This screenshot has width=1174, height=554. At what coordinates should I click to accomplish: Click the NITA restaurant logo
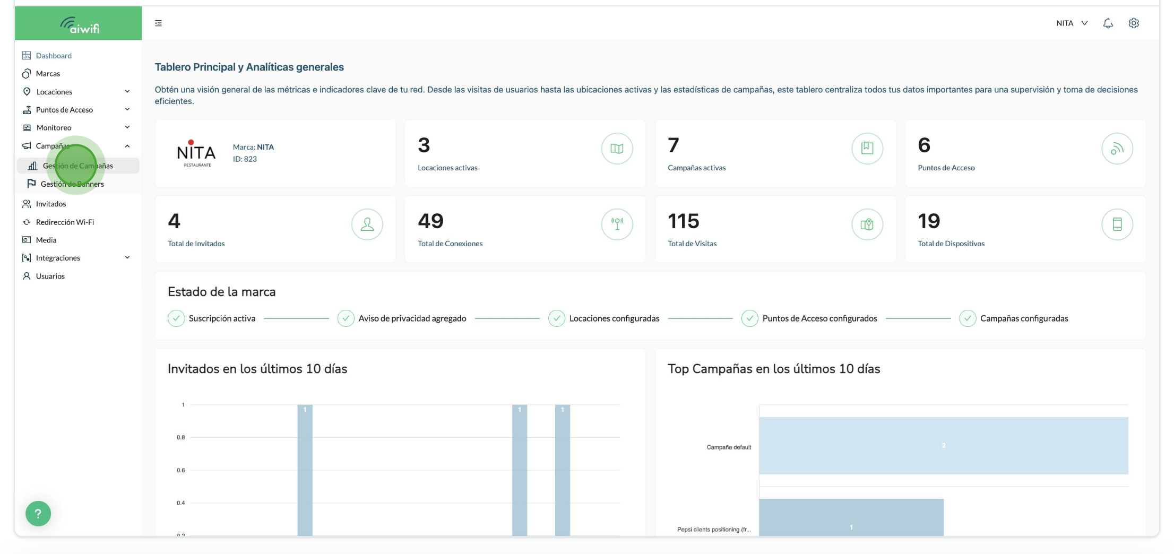click(196, 153)
